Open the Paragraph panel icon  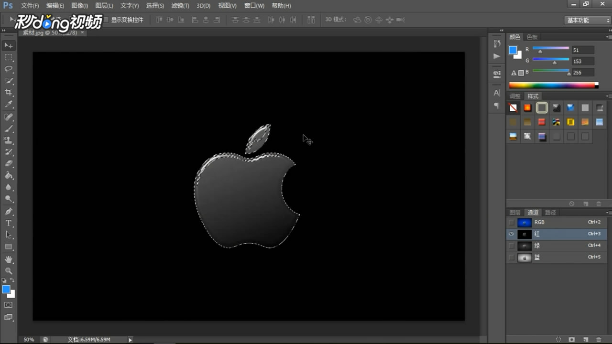click(x=497, y=105)
